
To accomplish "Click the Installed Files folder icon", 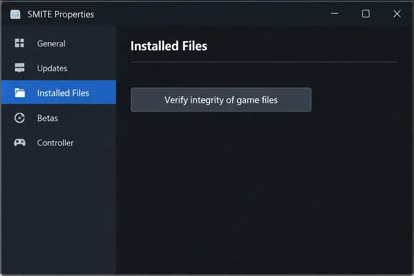I will pos(20,93).
